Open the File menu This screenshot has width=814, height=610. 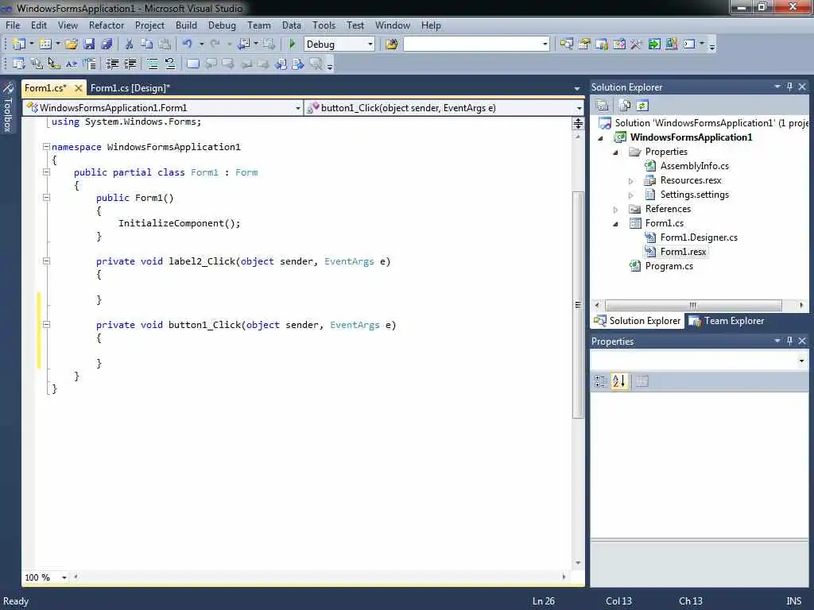click(x=13, y=25)
